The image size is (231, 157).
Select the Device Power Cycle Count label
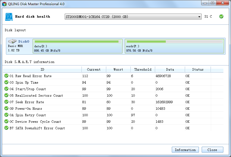pos(35,122)
